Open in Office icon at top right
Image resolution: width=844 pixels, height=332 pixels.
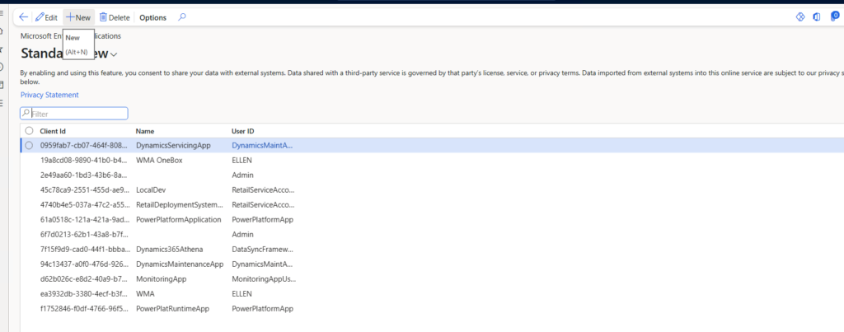click(x=817, y=17)
